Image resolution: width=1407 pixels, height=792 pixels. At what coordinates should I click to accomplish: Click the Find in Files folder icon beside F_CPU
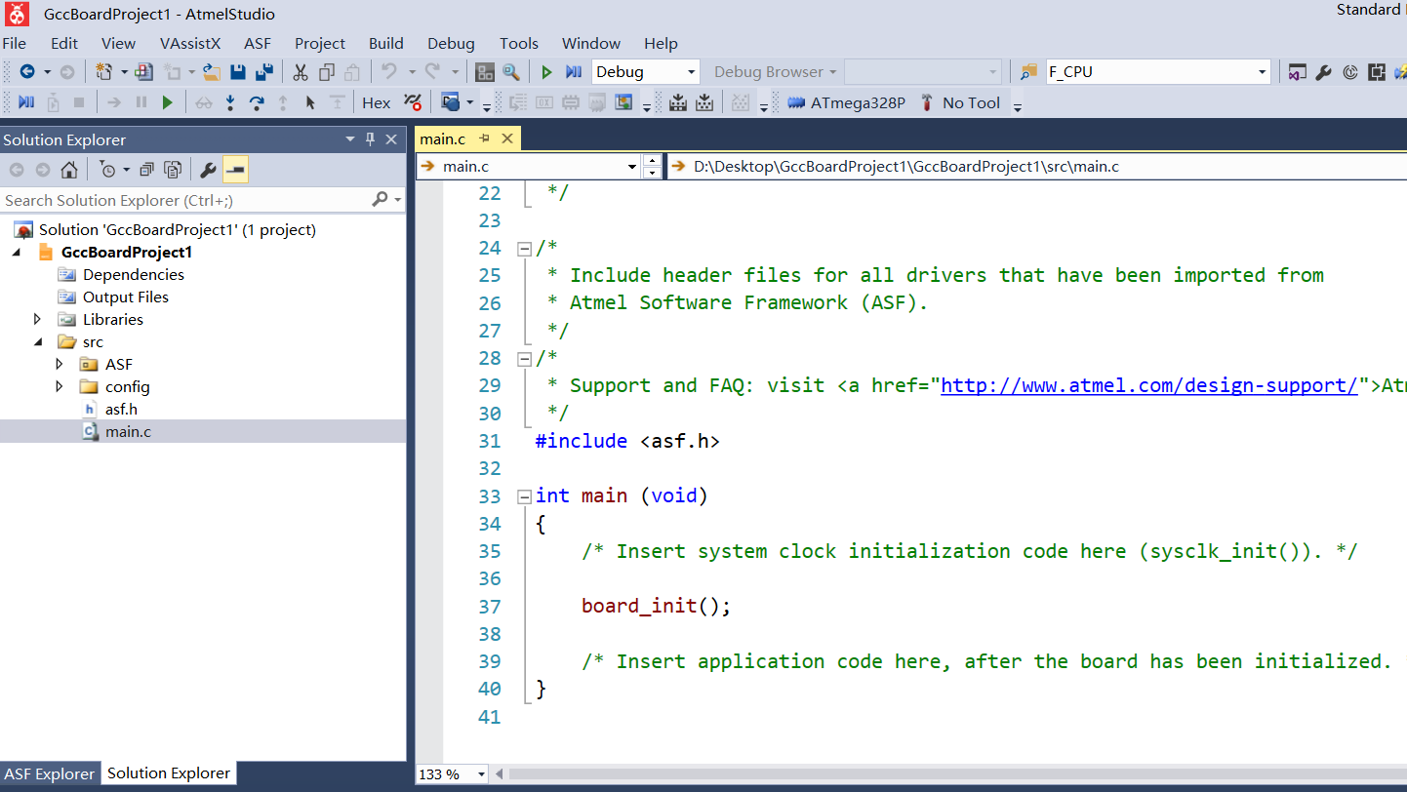click(x=1028, y=71)
